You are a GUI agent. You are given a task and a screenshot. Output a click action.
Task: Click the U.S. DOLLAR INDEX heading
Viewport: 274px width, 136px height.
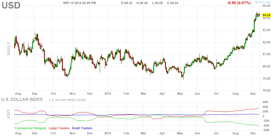tap(22, 99)
